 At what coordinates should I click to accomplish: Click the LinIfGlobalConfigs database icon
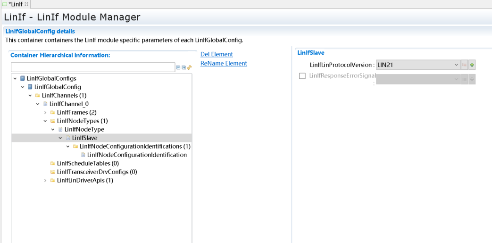[x=23, y=78]
